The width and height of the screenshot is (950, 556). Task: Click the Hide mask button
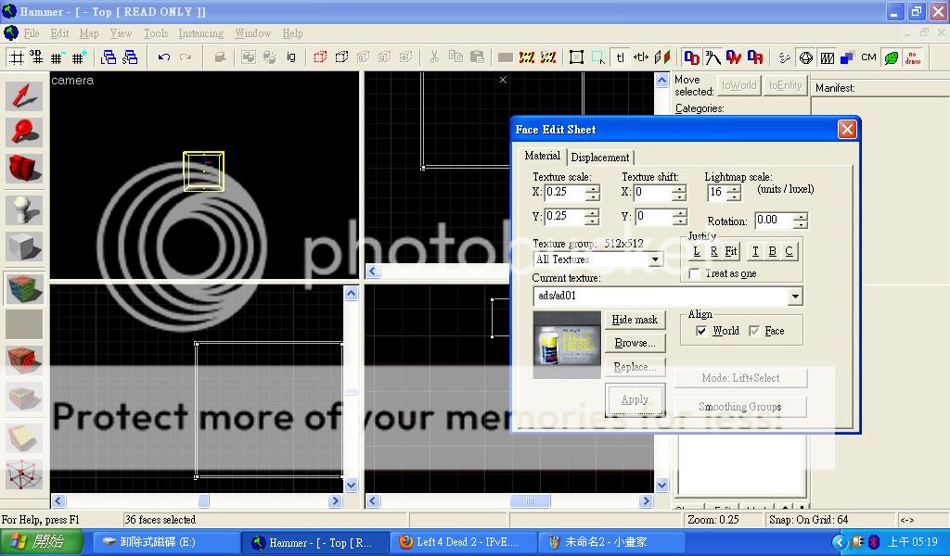click(635, 320)
